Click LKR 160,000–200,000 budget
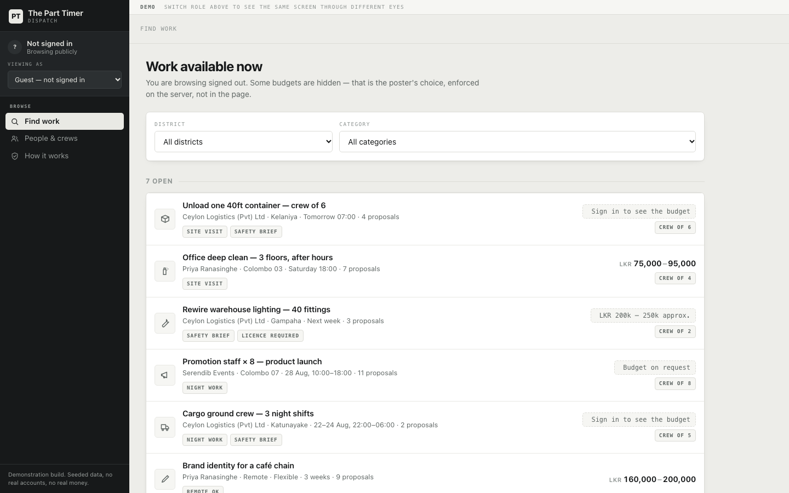Image resolution: width=789 pixels, height=493 pixels. pyautogui.click(x=653, y=479)
